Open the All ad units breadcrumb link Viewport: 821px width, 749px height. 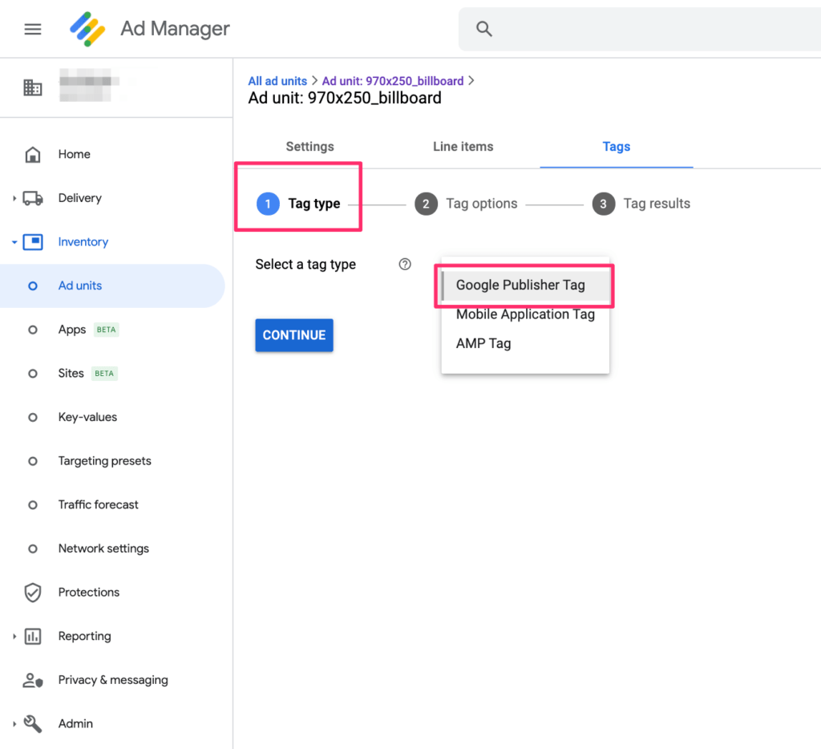[277, 80]
